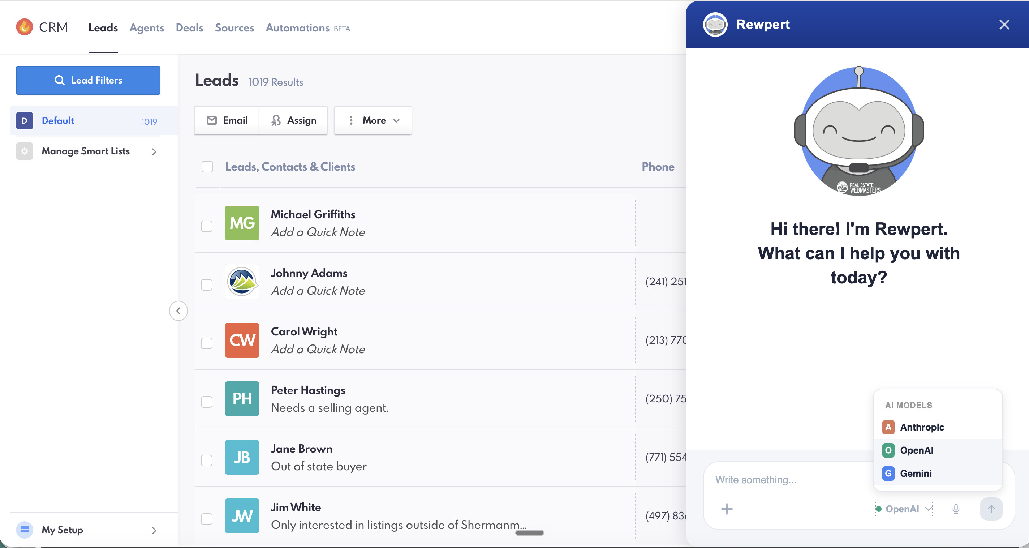1029x548 pixels.
Task: Click the grid icon beside My Setup
Action: coord(24,530)
